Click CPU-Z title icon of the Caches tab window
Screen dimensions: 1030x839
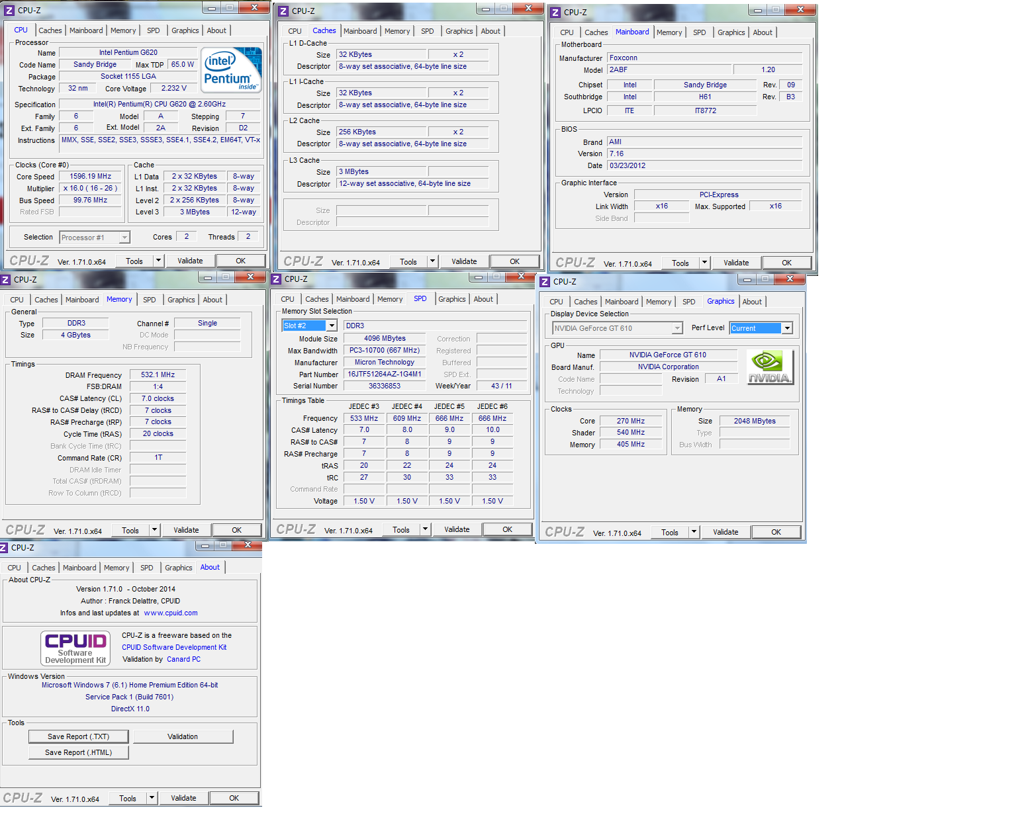click(283, 11)
